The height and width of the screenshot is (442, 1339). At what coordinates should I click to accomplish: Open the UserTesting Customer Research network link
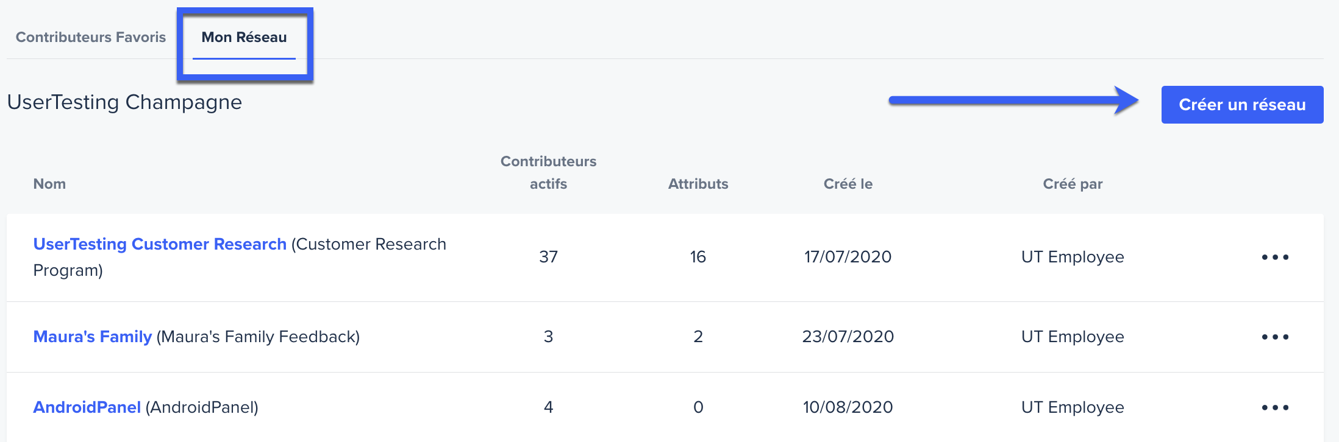pos(160,244)
